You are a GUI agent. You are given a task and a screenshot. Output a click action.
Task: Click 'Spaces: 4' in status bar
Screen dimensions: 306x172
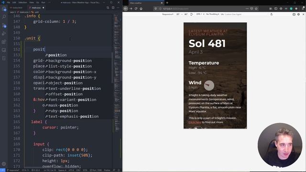[63, 170]
